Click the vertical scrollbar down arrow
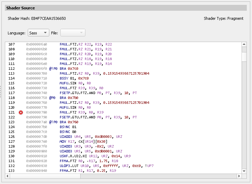The image size is (252, 184). point(244,170)
